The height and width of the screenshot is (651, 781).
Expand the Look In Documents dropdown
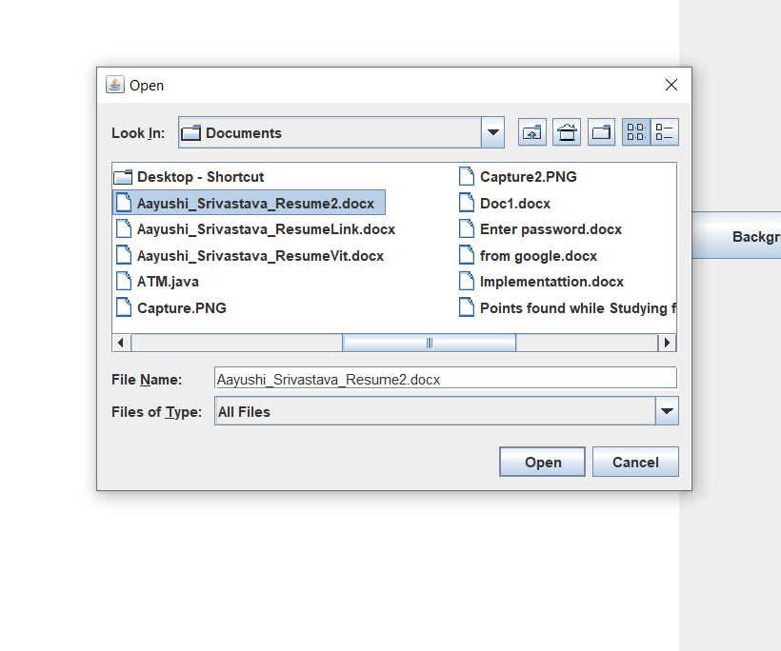[492, 132]
